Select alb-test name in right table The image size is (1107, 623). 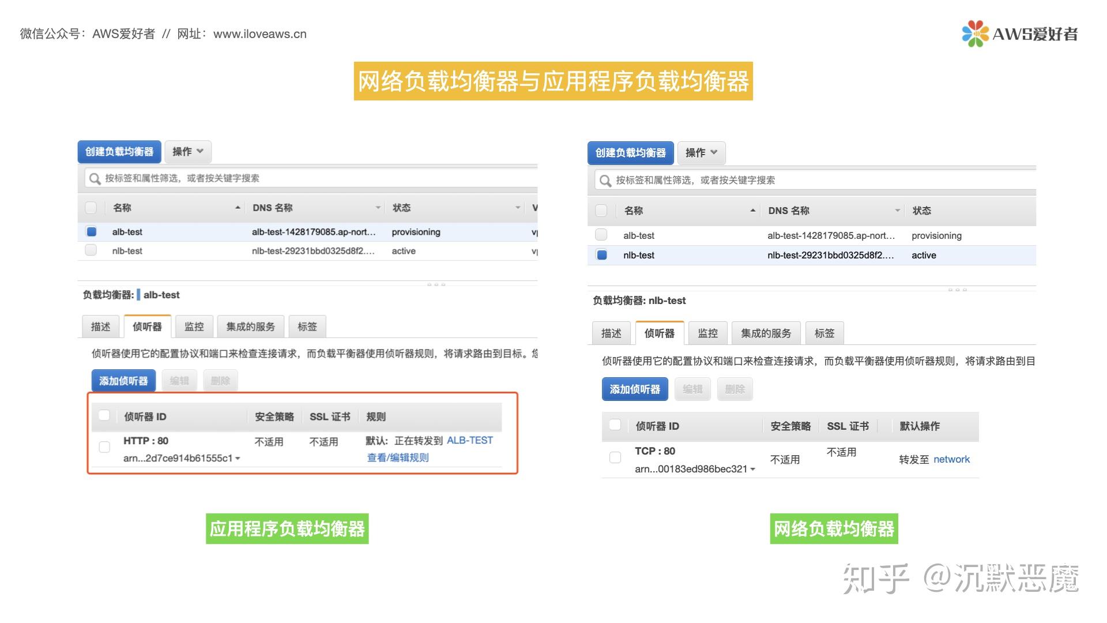tap(639, 235)
